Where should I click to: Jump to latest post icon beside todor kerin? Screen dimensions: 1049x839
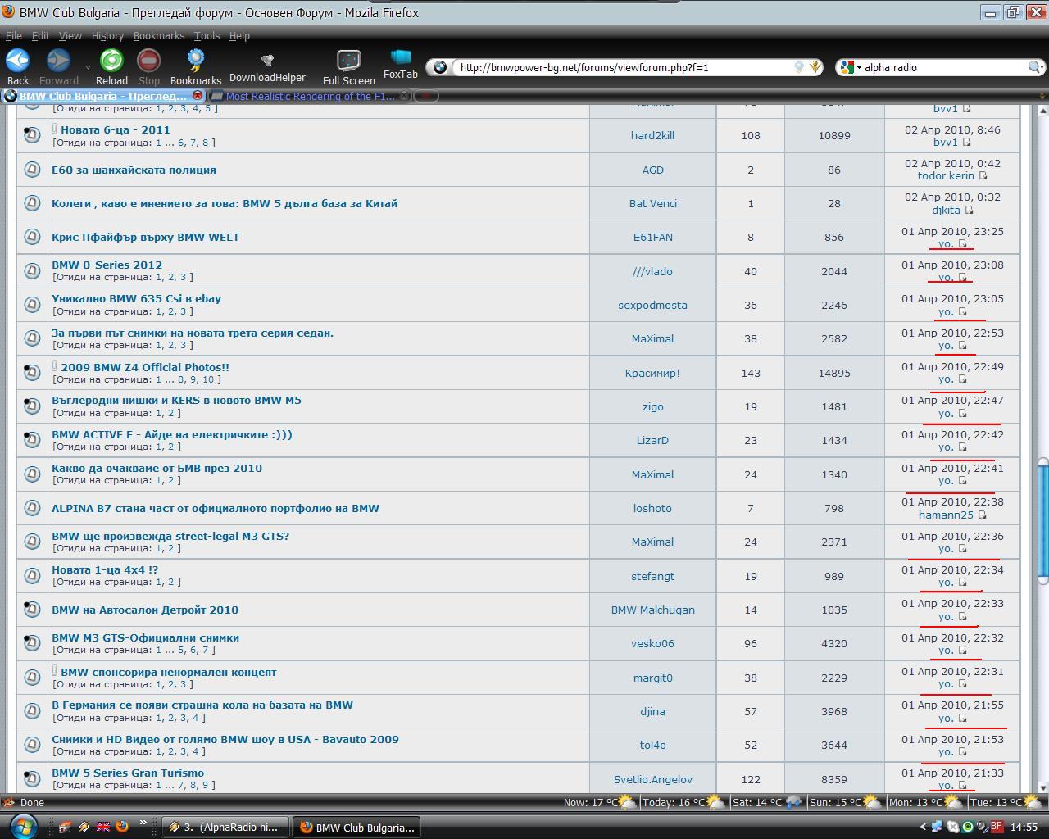pyautogui.click(x=983, y=176)
